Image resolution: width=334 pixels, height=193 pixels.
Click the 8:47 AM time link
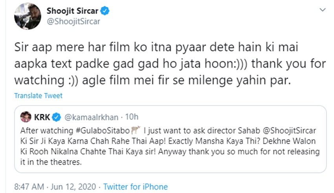(28, 187)
